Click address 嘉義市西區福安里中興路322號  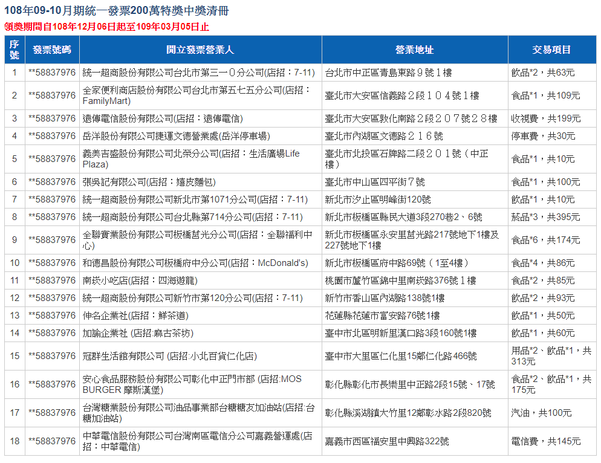coord(387,442)
